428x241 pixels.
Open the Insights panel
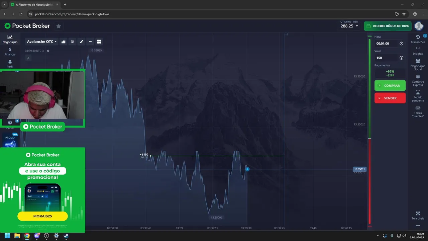[418, 51]
